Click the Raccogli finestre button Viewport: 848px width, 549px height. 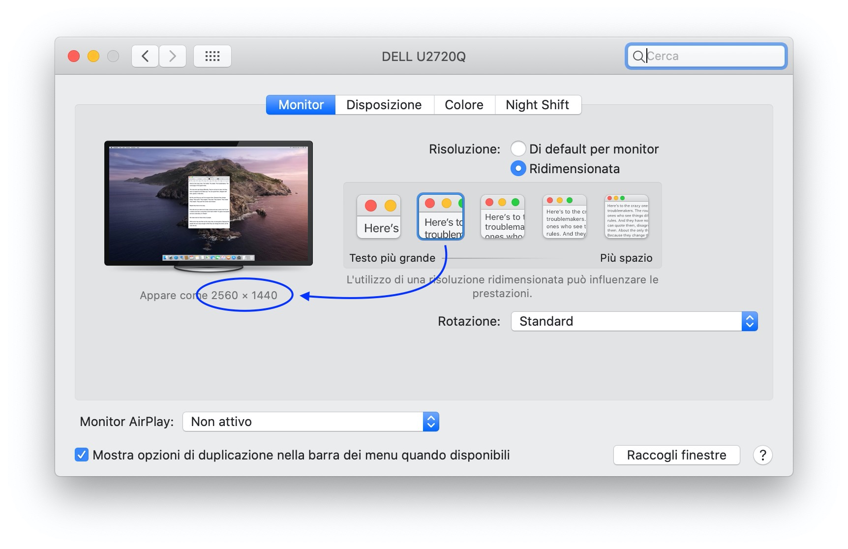[676, 455]
